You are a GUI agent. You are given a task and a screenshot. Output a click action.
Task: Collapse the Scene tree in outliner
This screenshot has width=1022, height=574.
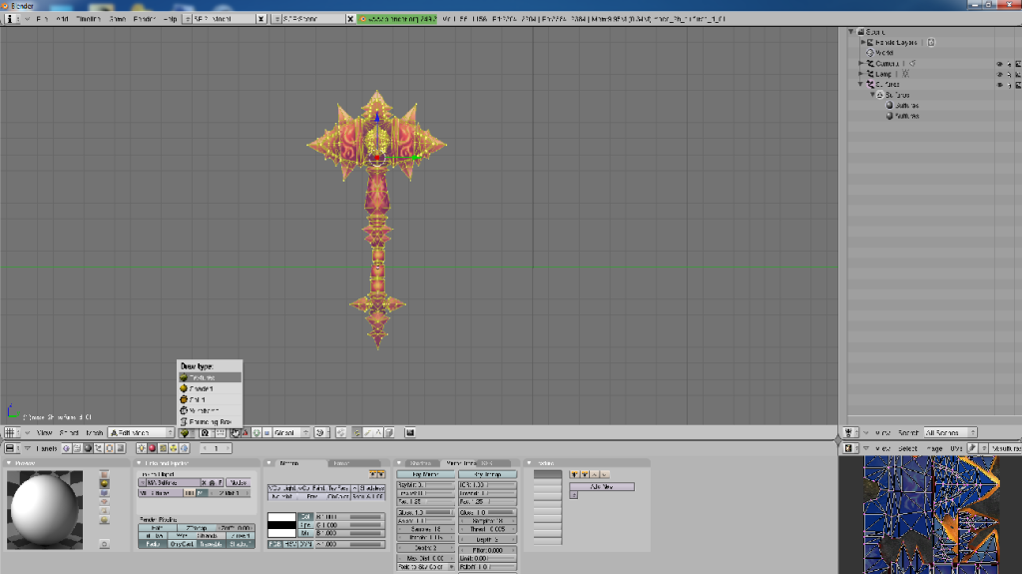851,31
